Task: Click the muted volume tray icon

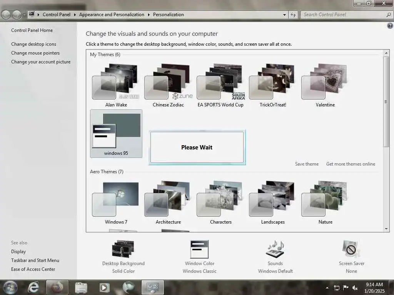Action: pos(355,288)
